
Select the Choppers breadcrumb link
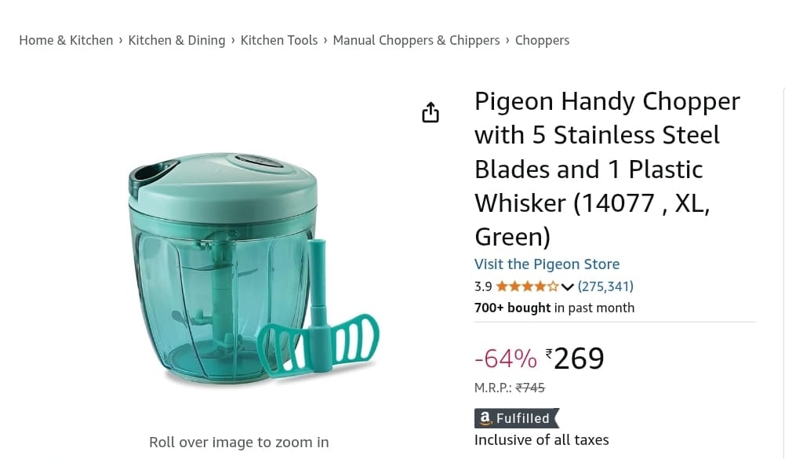pyautogui.click(x=542, y=40)
